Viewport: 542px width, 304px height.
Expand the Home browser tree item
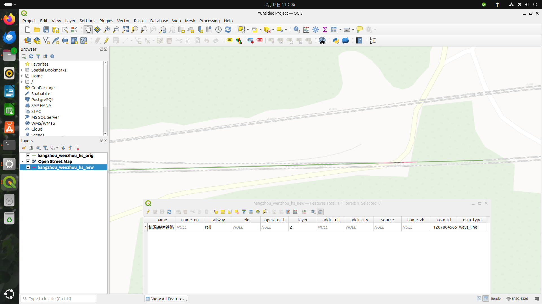coord(22,76)
